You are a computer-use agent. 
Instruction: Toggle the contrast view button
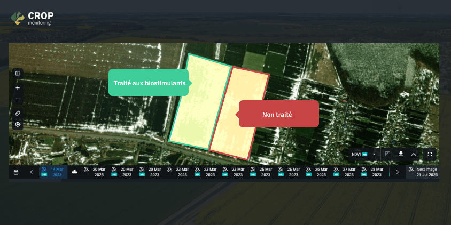coord(387,154)
